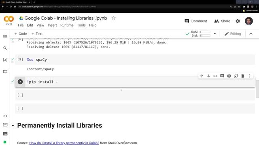Open the variables {x} panel
This screenshot has height=145, width=259.
pyautogui.click(x=5, y=60)
